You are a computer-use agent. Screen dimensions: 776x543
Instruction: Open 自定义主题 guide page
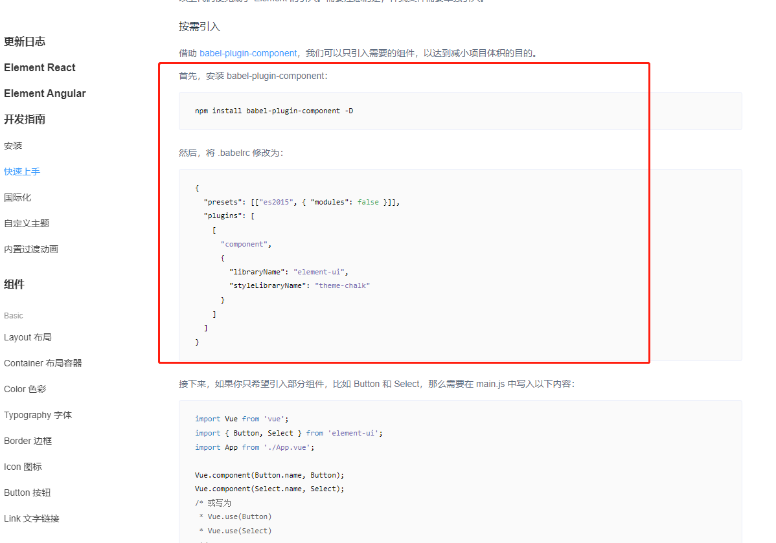[27, 223]
